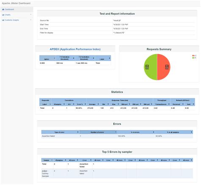Sort Statistics table by #Samples column
This screenshot has height=185, width=201.
pyautogui.click(x=59, y=104)
